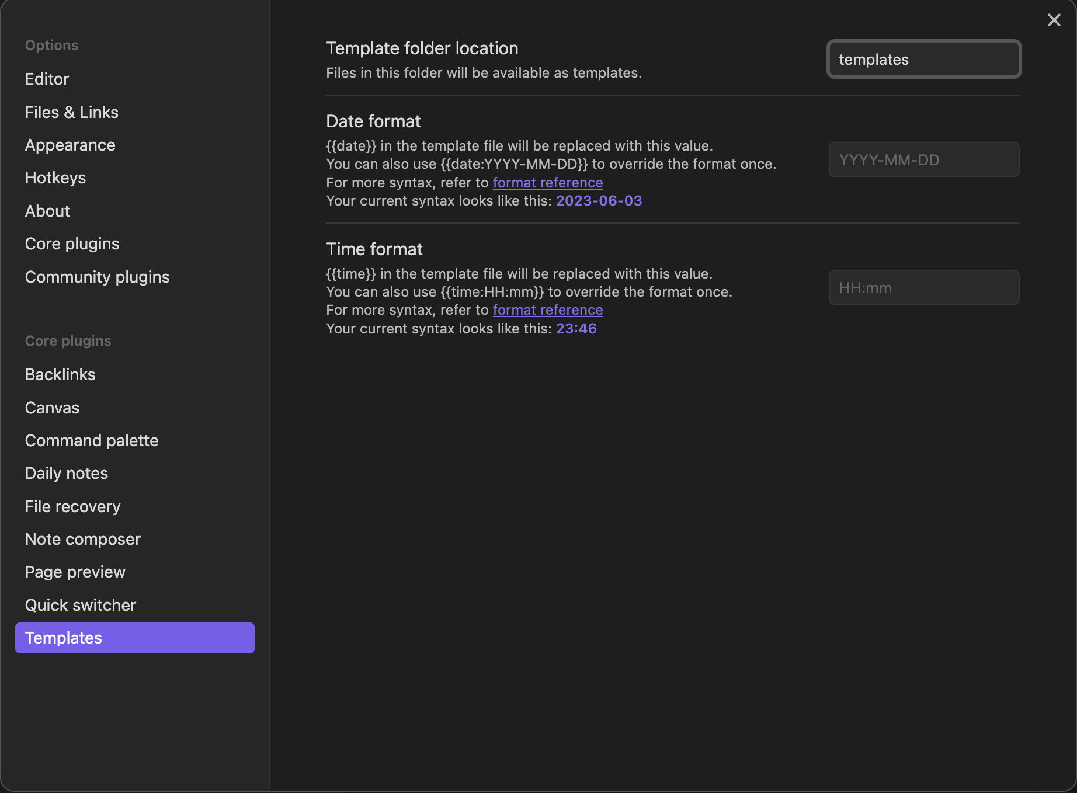Select Note composer in sidebar
The height and width of the screenshot is (793, 1077).
coord(82,539)
